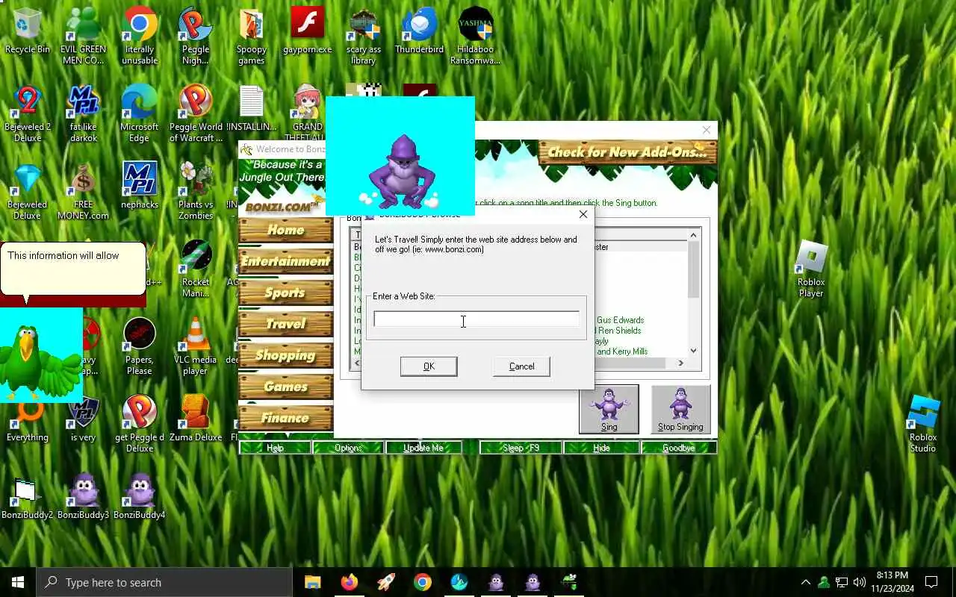
Task: Select the Thunderbird desktop icon
Action: coord(419,31)
